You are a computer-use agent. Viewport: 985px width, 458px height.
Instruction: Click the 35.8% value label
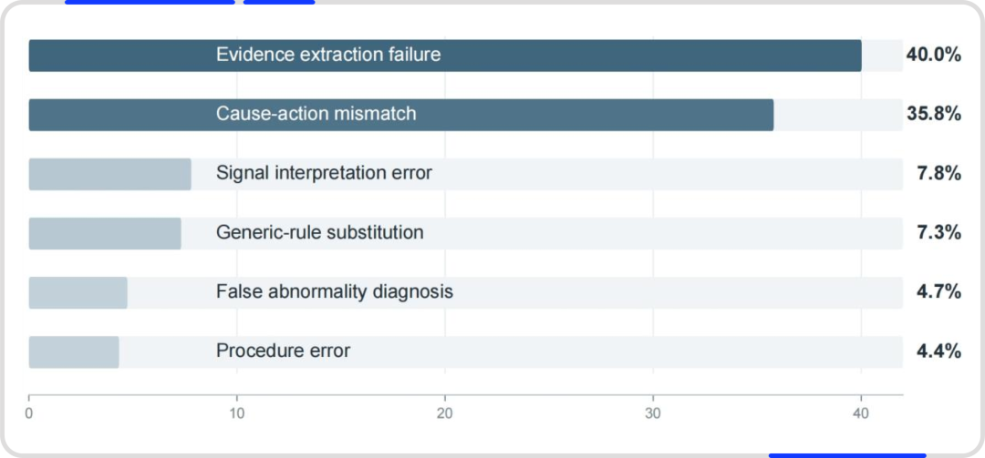click(934, 114)
